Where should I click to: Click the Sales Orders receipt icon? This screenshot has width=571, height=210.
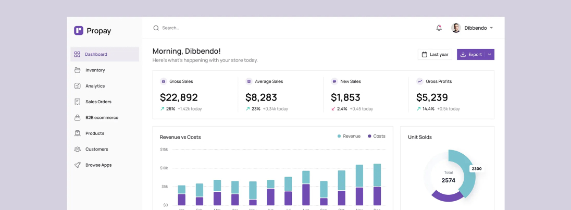(77, 102)
